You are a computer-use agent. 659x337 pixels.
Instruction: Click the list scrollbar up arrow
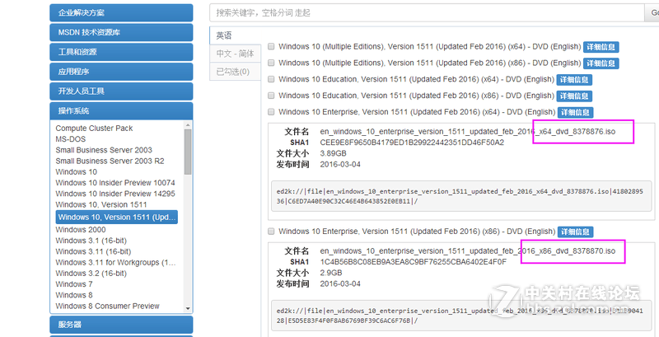(188, 124)
